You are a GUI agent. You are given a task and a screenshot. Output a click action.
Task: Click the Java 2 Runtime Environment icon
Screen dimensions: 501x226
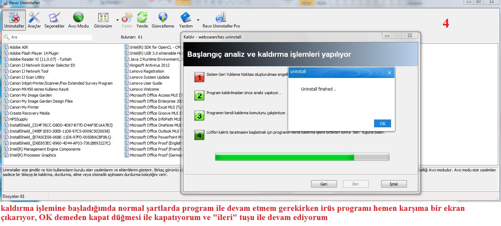click(x=127, y=59)
